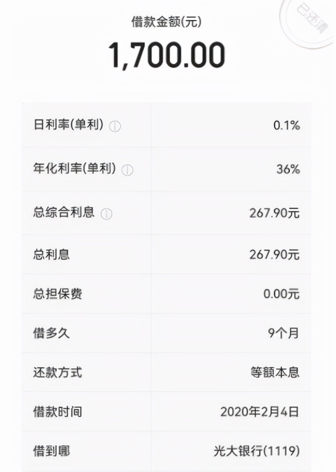Select the 总担保费 row label
The height and width of the screenshot is (472, 336).
57,294
